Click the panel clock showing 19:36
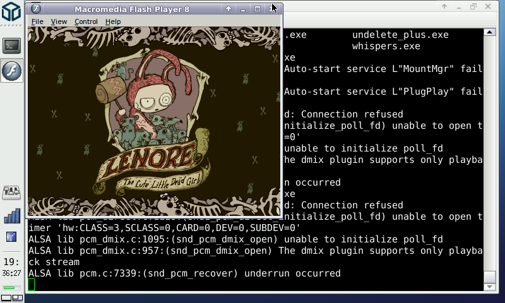505x303 pixels. (12, 266)
